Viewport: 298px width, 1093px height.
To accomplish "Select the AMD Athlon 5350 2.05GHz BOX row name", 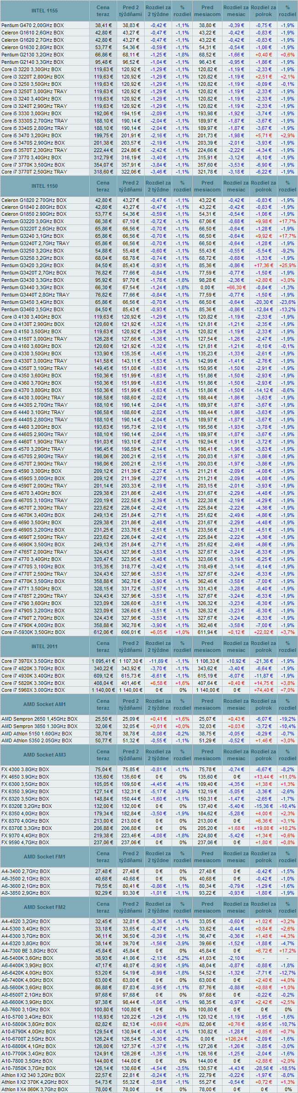I will tap(37, 740).
